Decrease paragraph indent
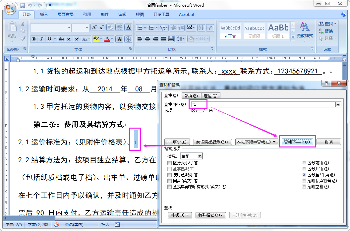This screenshot has width=350, height=231. tap(173, 28)
